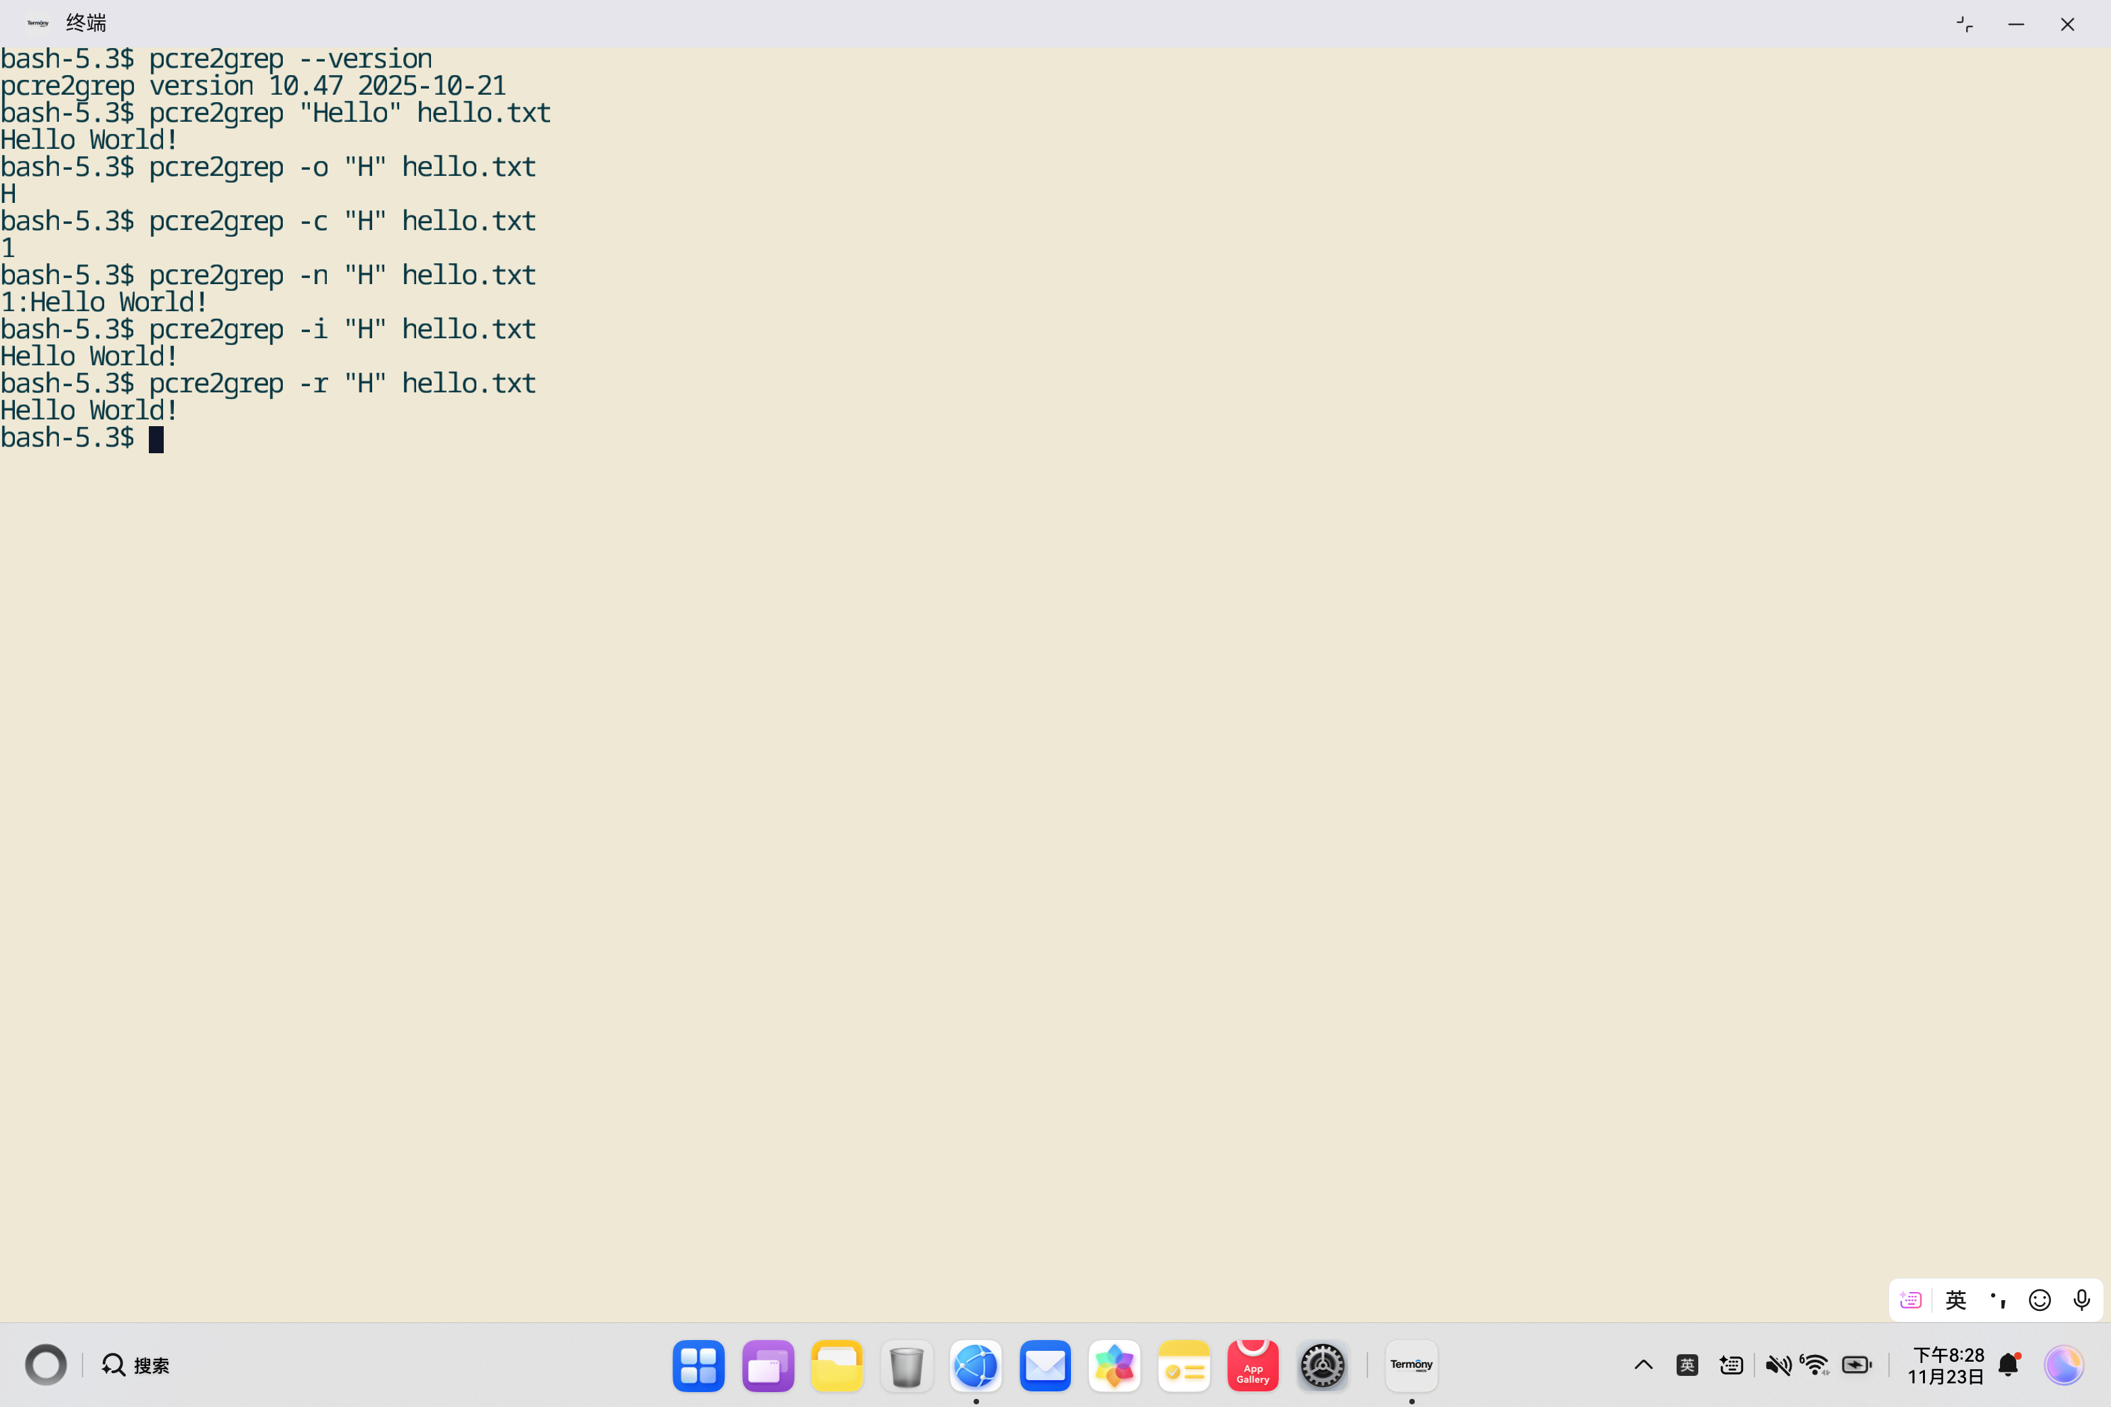2111x1407 pixels.
Task: Open the Wi-Fi network panel
Action: pos(1815,1365)
